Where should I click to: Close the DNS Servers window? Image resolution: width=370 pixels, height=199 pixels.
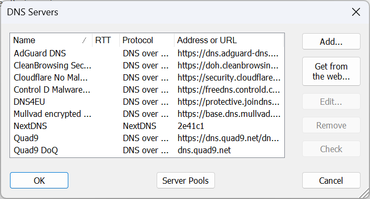[x=356, y=12]
